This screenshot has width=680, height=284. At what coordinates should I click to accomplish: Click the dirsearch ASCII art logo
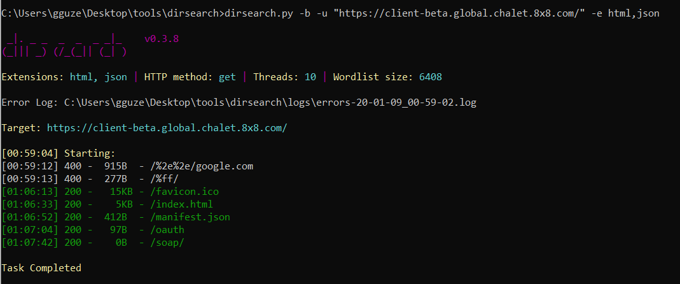tap(64, 46)
